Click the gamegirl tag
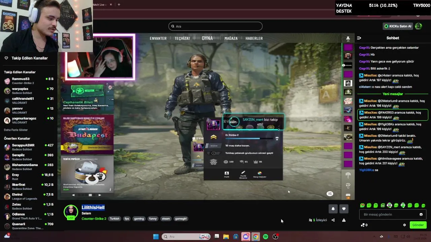Viewport: 431px width, 242px height. tap(181, 218)
